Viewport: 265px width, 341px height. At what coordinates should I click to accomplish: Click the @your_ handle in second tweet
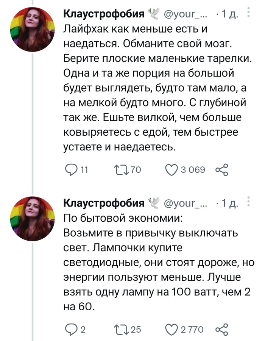(x=185, y=205)
